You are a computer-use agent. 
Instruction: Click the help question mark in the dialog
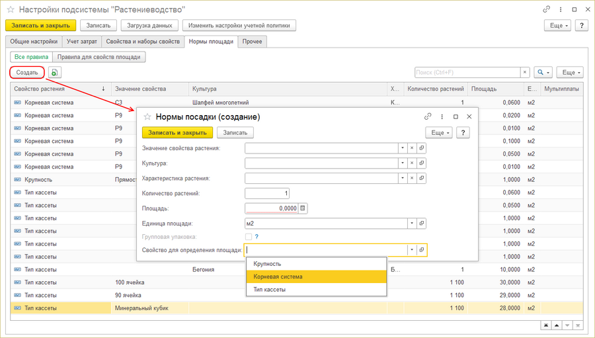[463, 132]
